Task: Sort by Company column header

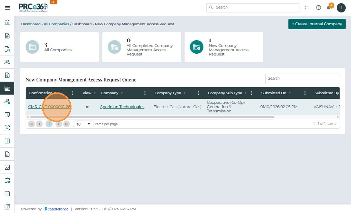Action: pyautogui.click(x=110, y=93)
